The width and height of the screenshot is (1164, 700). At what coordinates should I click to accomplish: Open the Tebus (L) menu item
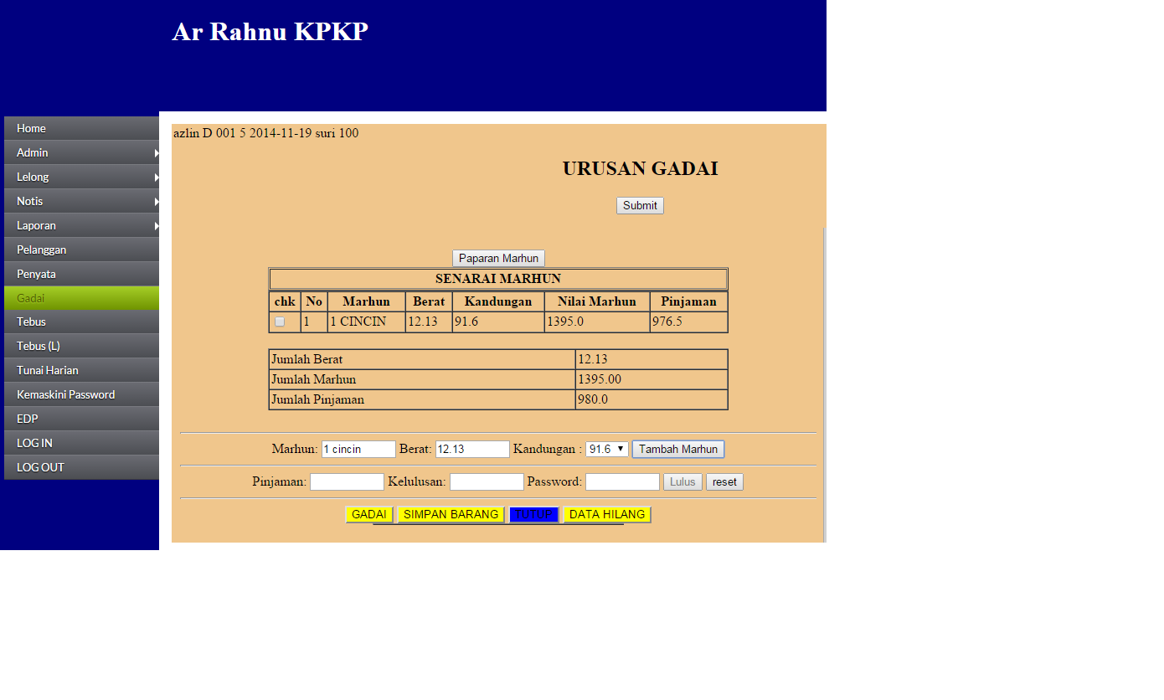click(81, 346)
